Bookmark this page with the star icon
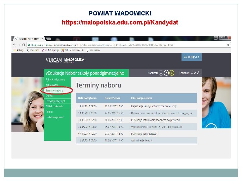 228,45
